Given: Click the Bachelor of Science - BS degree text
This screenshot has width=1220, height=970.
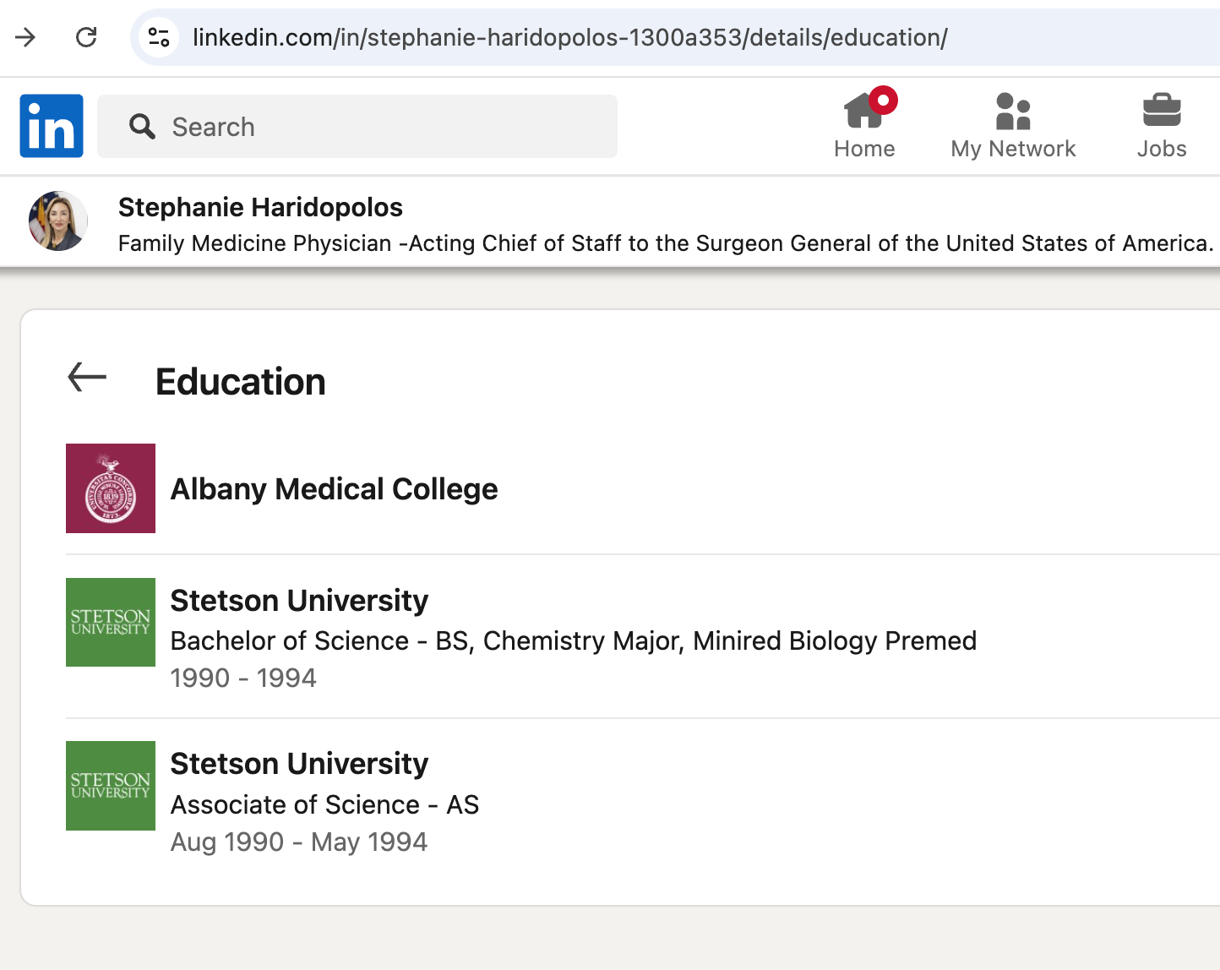Looking at the screenshot, I should click(574, 641).
